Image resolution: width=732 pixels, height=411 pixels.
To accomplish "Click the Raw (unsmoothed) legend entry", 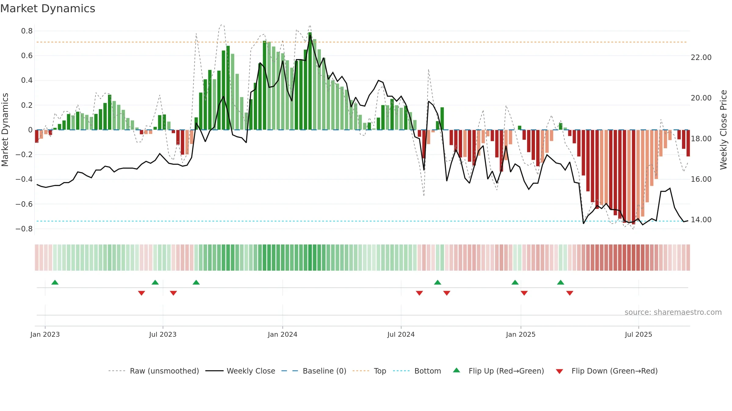I will (x=153, y=371).
